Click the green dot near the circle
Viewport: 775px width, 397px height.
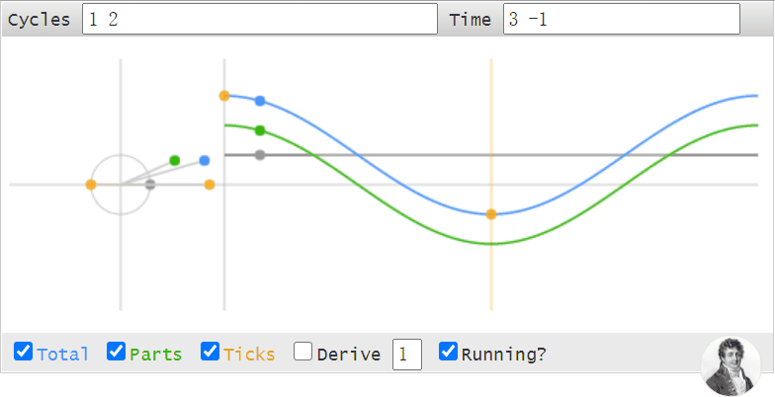tap(174, 160)
